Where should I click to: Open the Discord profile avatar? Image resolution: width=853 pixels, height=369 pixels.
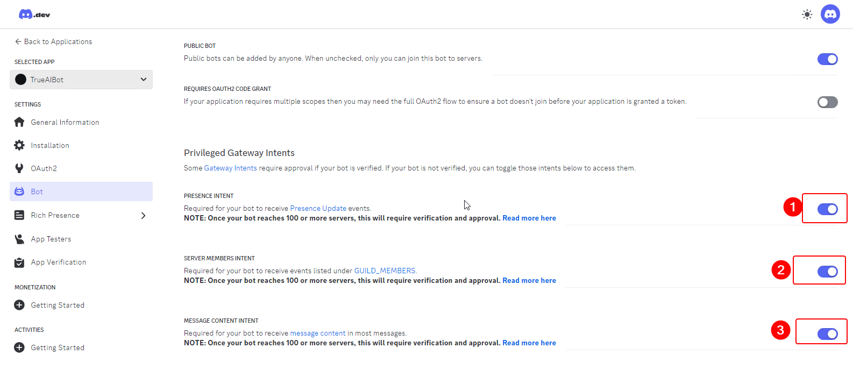click(830, 15)
